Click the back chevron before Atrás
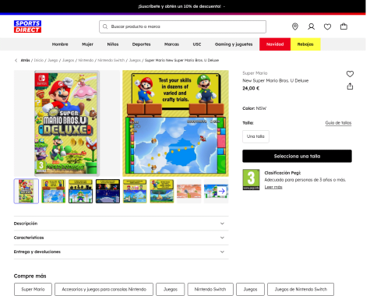This screenshot has width=370, height=296. click(x=16, y=60)
